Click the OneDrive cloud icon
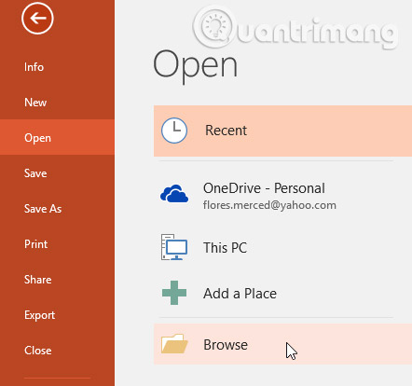Screen dimensions: 412x386 tap(174, 194)
